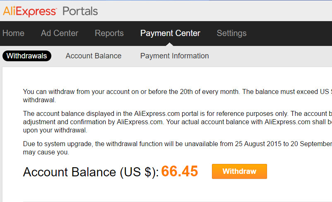Click the divider line below the balance
332x202 pixels.
point(178,201)
